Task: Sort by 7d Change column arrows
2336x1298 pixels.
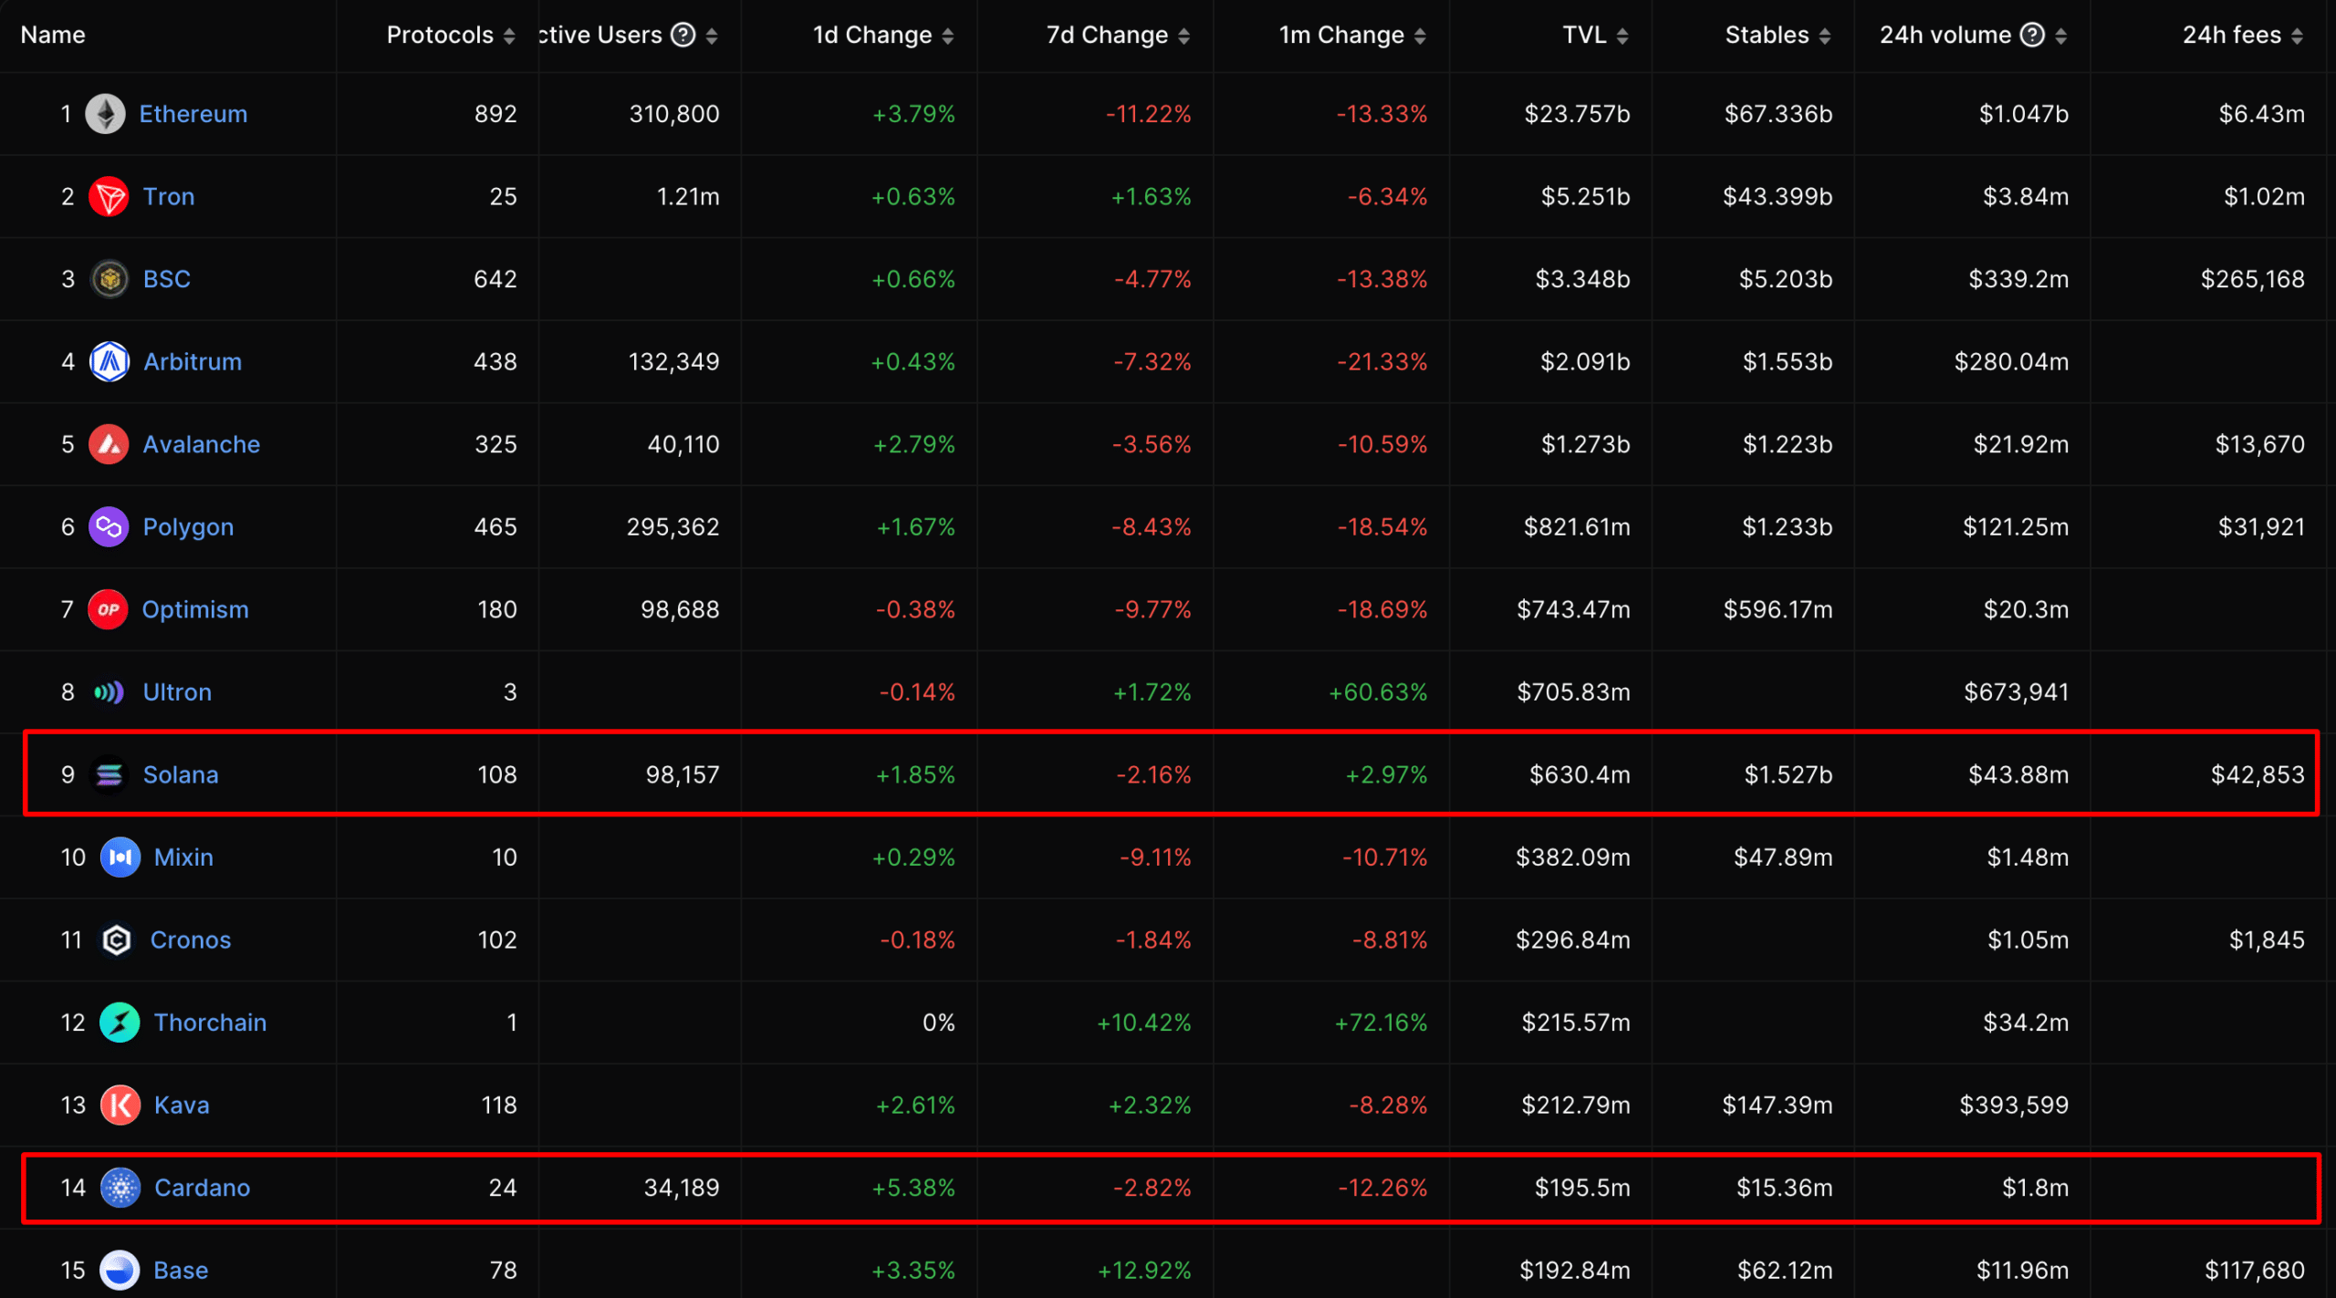Action: click(x=1184, y=36)
